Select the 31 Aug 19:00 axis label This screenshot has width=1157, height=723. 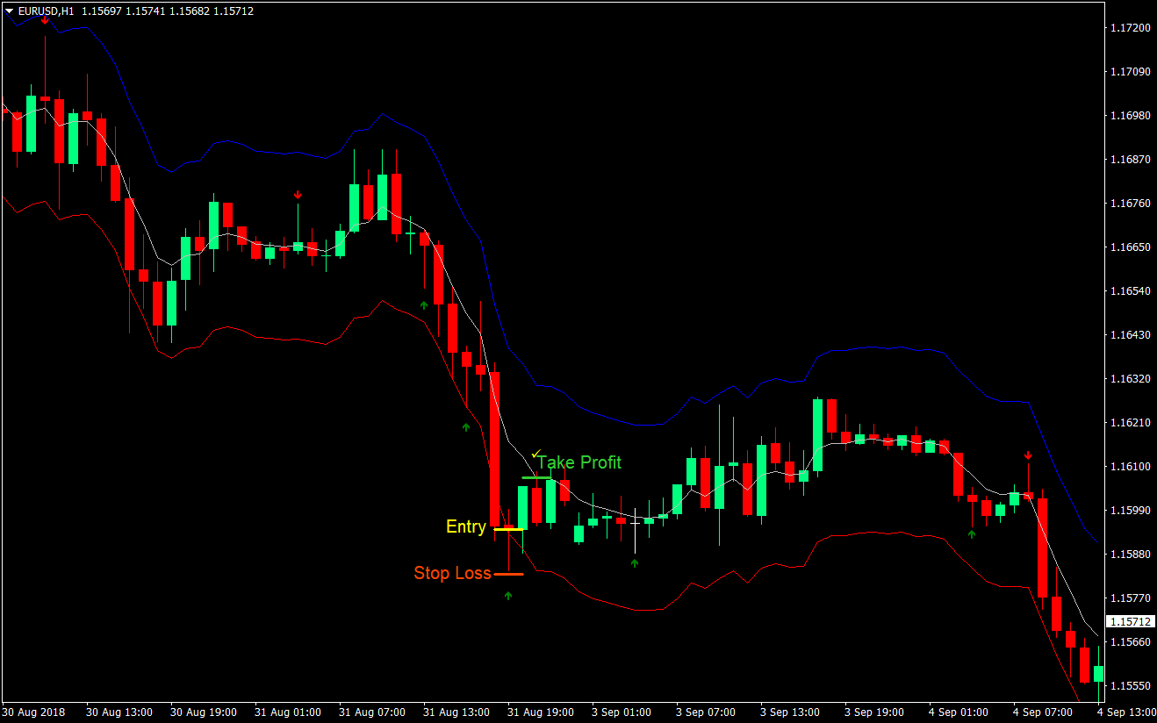[x=540, y=712]
